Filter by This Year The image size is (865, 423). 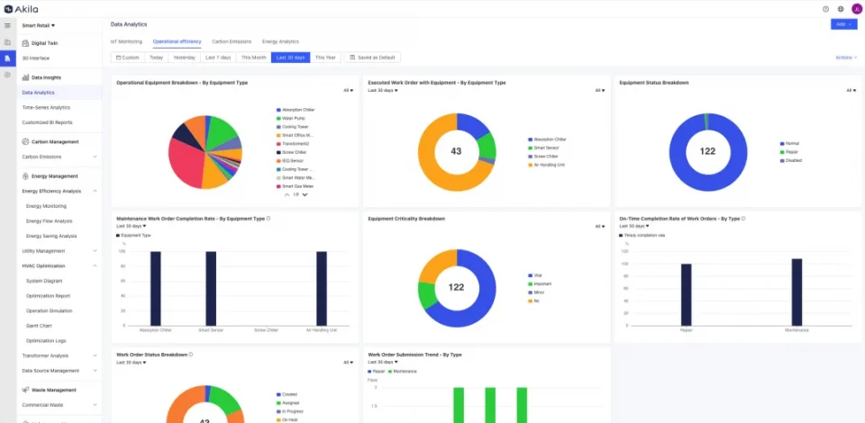tap(325, 58)
